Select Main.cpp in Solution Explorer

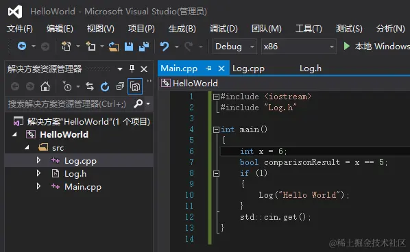point(83,187)
